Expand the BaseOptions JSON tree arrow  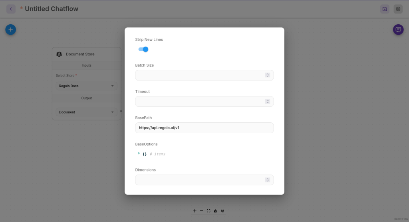coord(139,153)
